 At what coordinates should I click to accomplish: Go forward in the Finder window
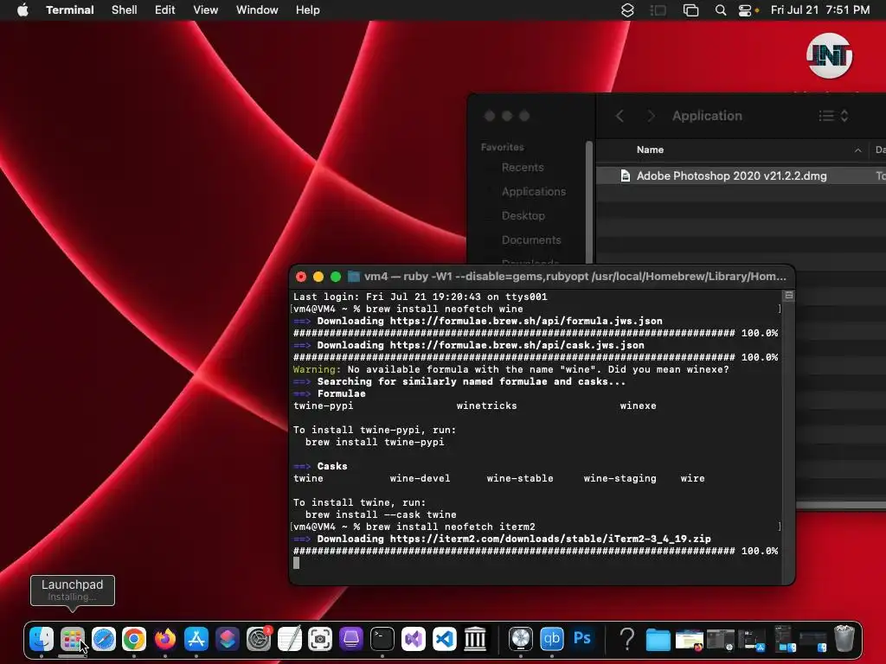pyautogui.click(x=651, y=116)
